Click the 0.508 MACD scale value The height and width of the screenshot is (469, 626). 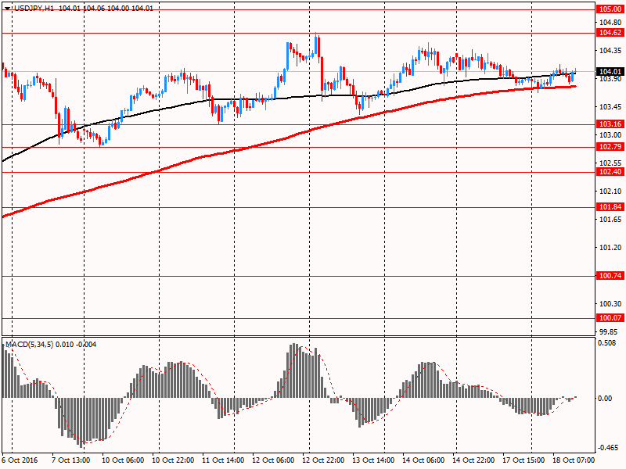tap(608, 343)
